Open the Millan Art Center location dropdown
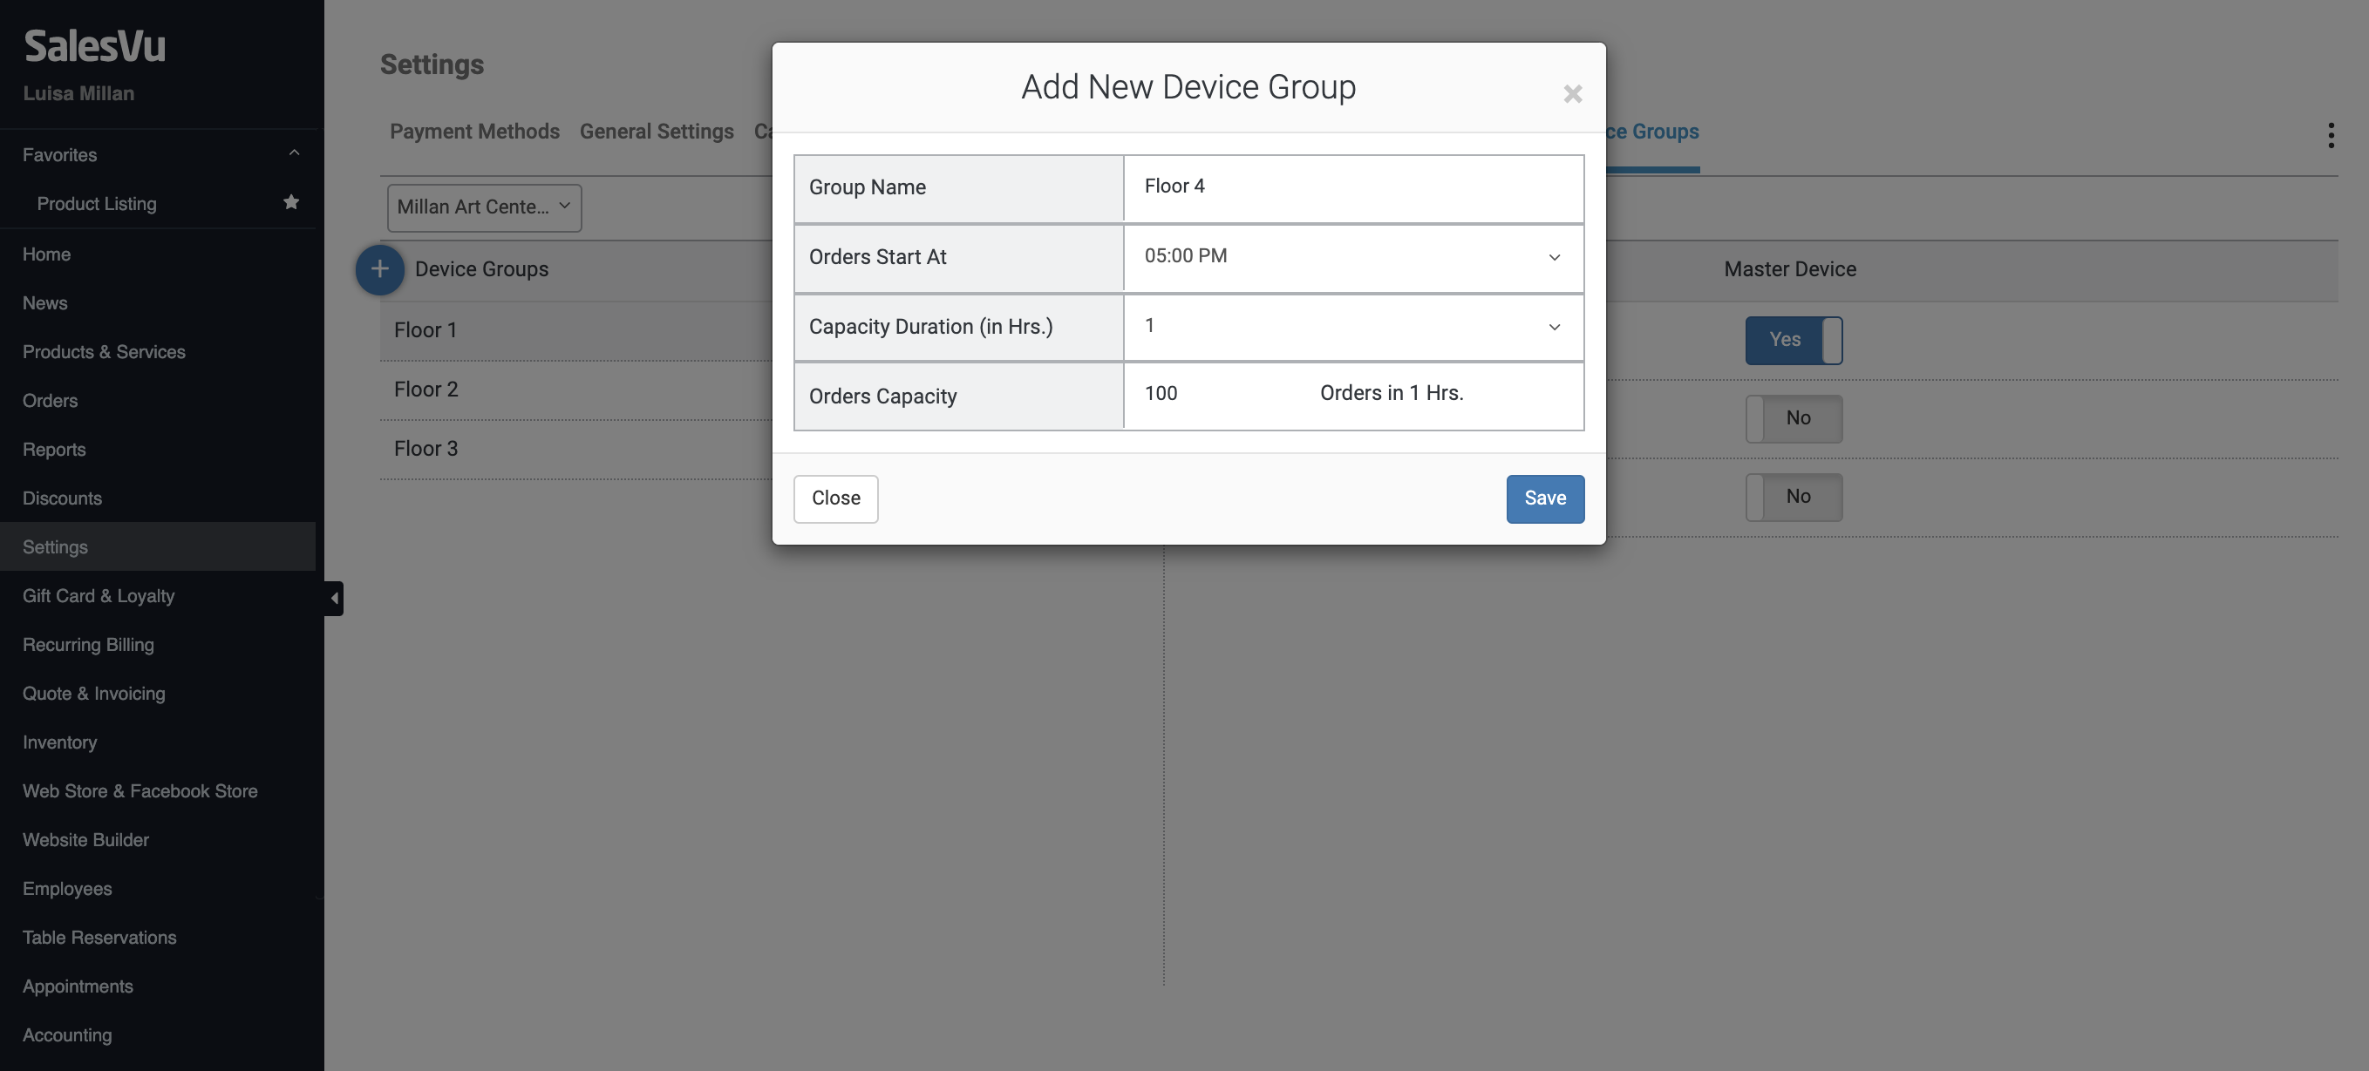The height and width of the screenshot is (1071, 2369). point(484,207)
